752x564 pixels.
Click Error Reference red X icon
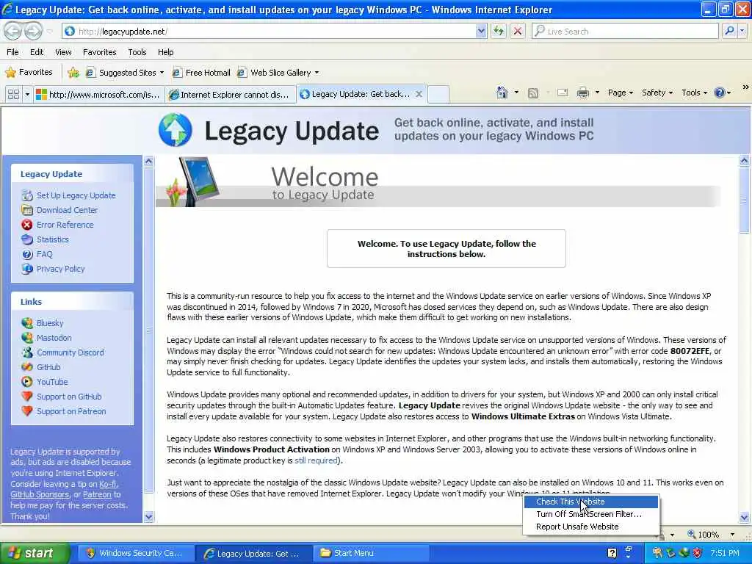27,225
